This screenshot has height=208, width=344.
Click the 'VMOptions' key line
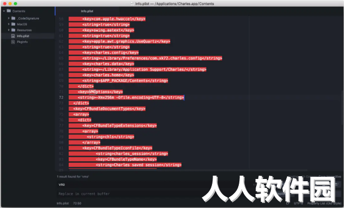pyautogui.click(x=100, y=92)
